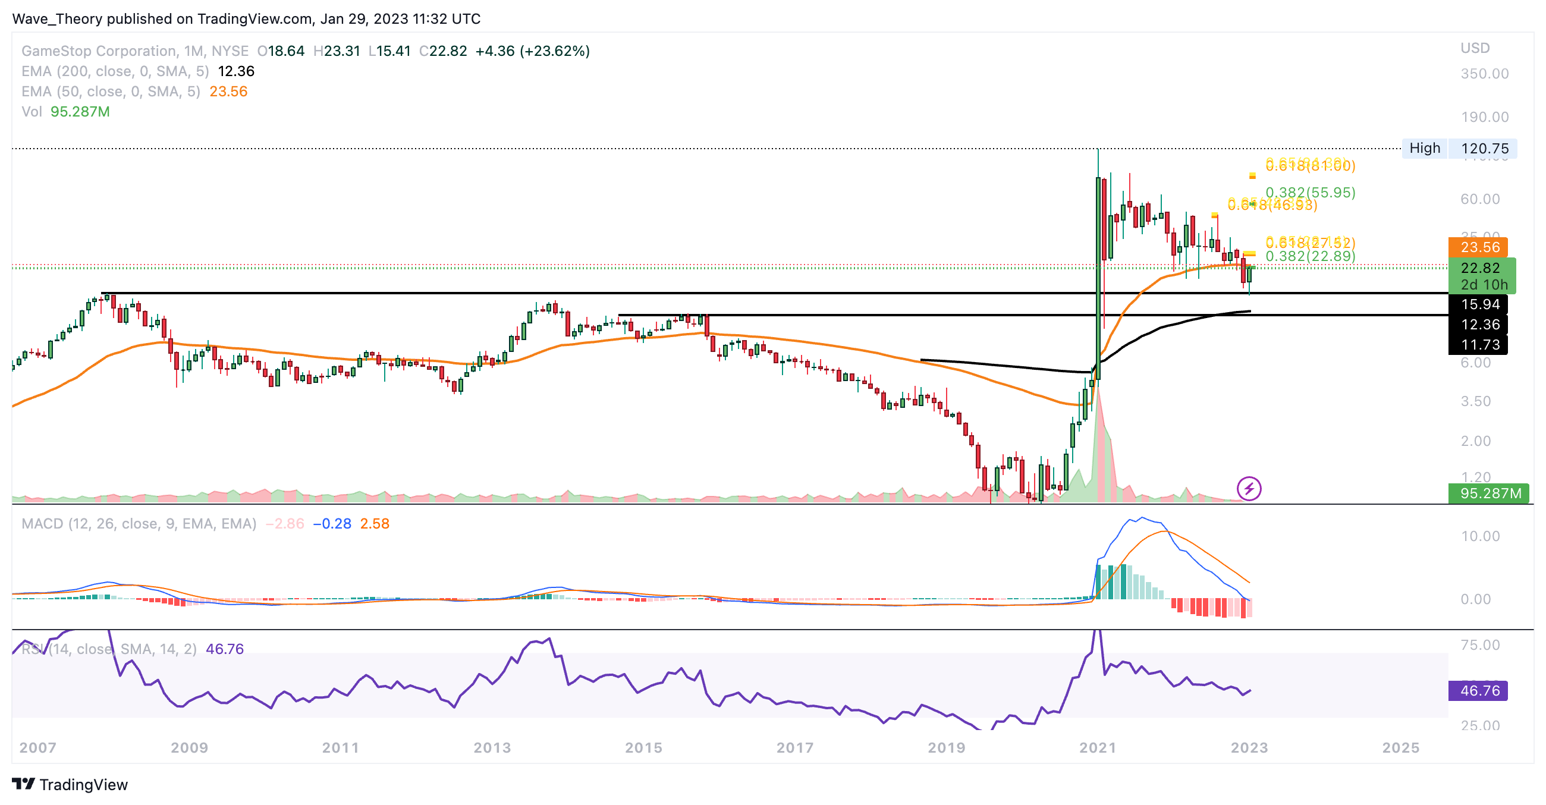Select the EMA 200 indicator legend

tap(115, 71)
